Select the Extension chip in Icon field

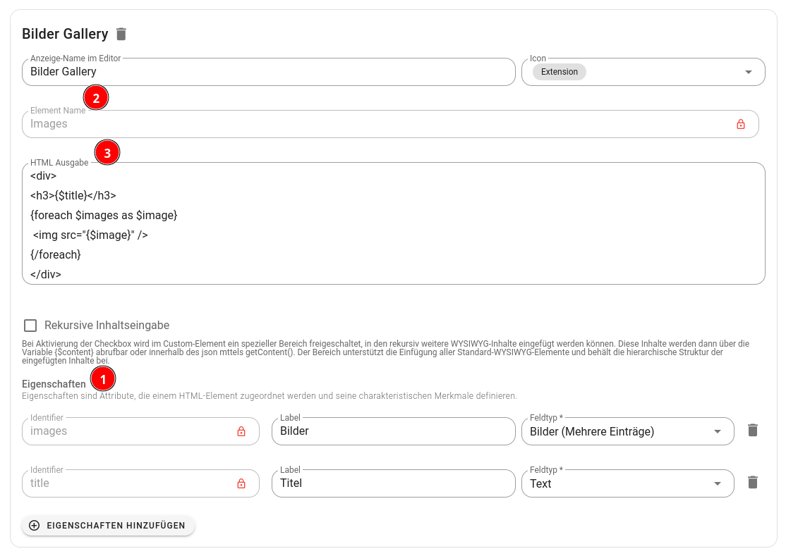[559, 72]
